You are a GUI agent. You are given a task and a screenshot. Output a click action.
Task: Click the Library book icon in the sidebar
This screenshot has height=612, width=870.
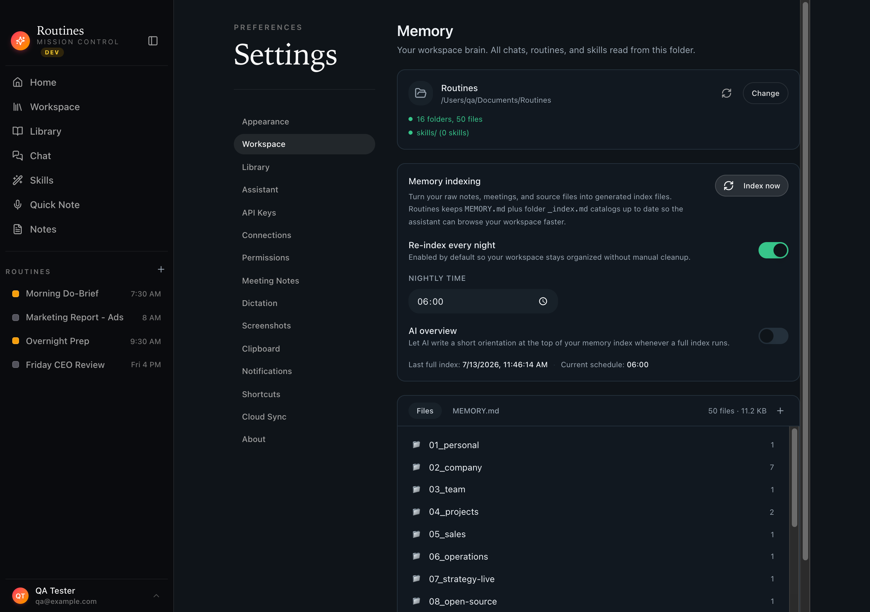[17, 131]
